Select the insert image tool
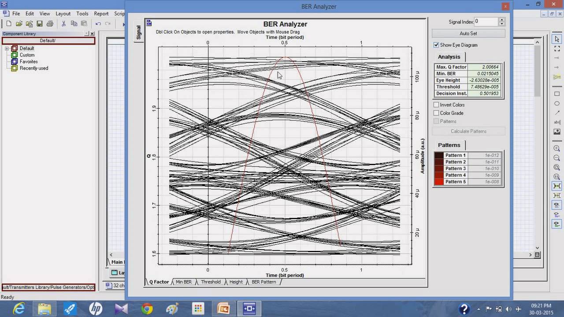Screen dimensions: 564x317 point(557,132)
